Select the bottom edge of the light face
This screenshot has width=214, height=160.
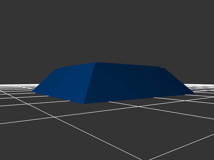[x=58, y=98]
